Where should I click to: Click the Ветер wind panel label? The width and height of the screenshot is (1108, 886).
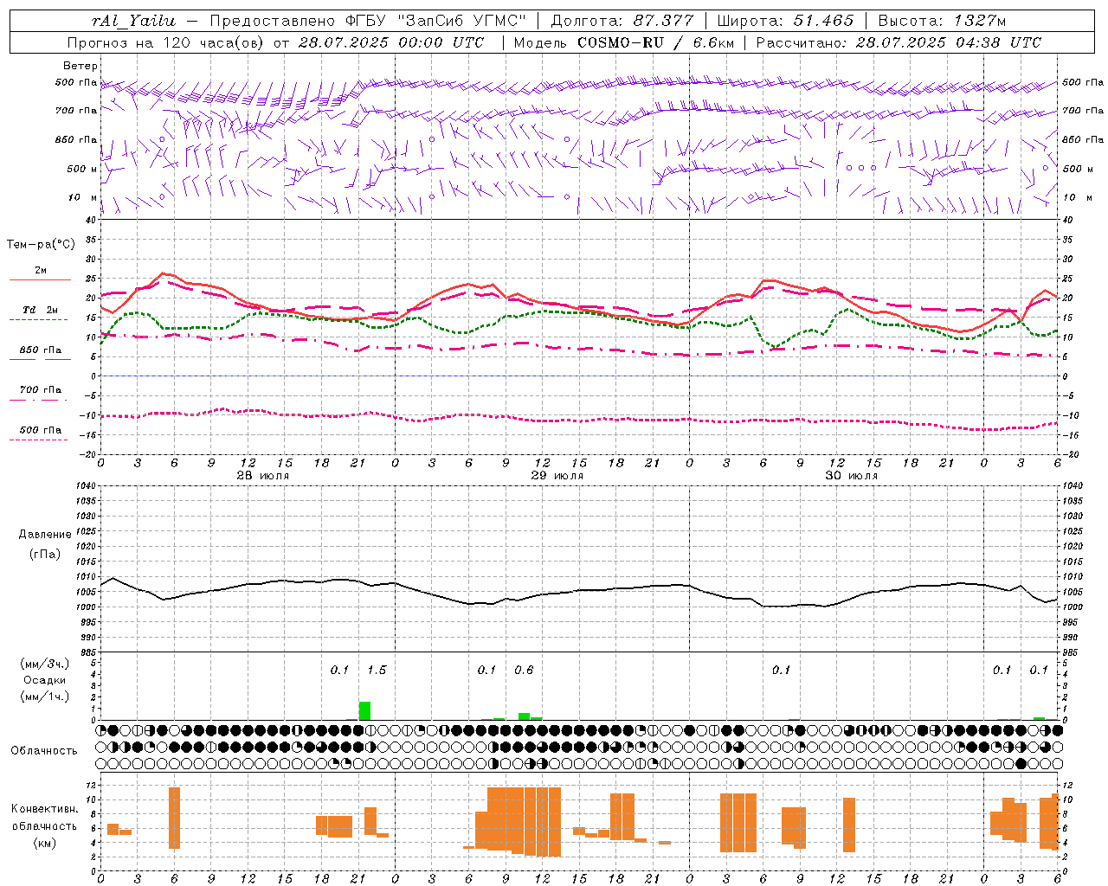click(81, 66)
